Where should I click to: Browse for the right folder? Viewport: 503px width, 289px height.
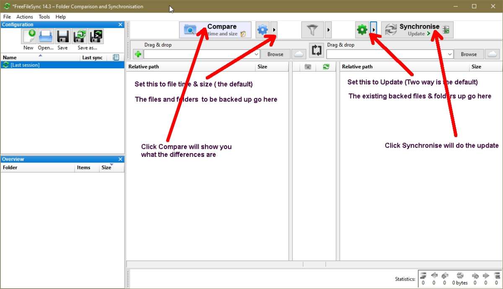point(469,54)
